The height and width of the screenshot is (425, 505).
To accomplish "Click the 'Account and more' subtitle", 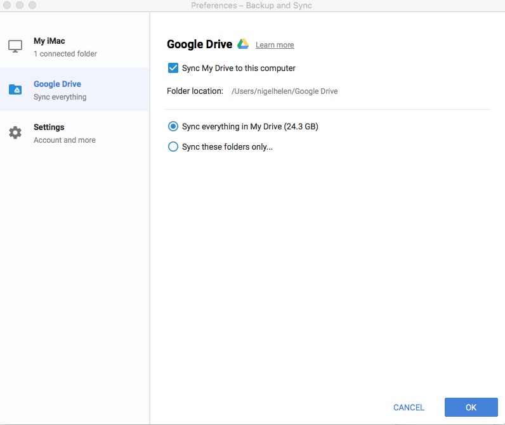I will click(x=65, y=140).
